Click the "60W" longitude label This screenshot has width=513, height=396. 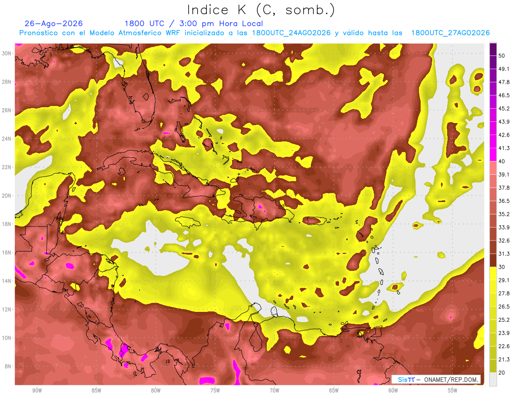click(x=393, y=390)
